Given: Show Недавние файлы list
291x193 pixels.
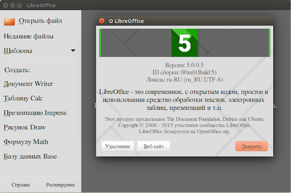Looking at the screenshot, I should (29, 36).
